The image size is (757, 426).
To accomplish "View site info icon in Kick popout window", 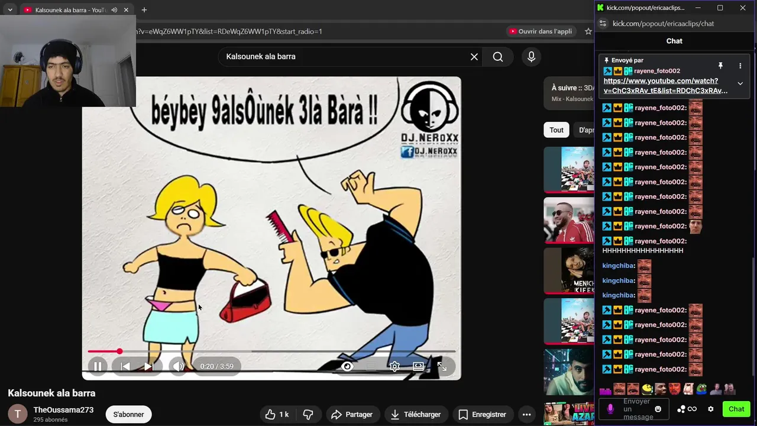I will (603, 24).
